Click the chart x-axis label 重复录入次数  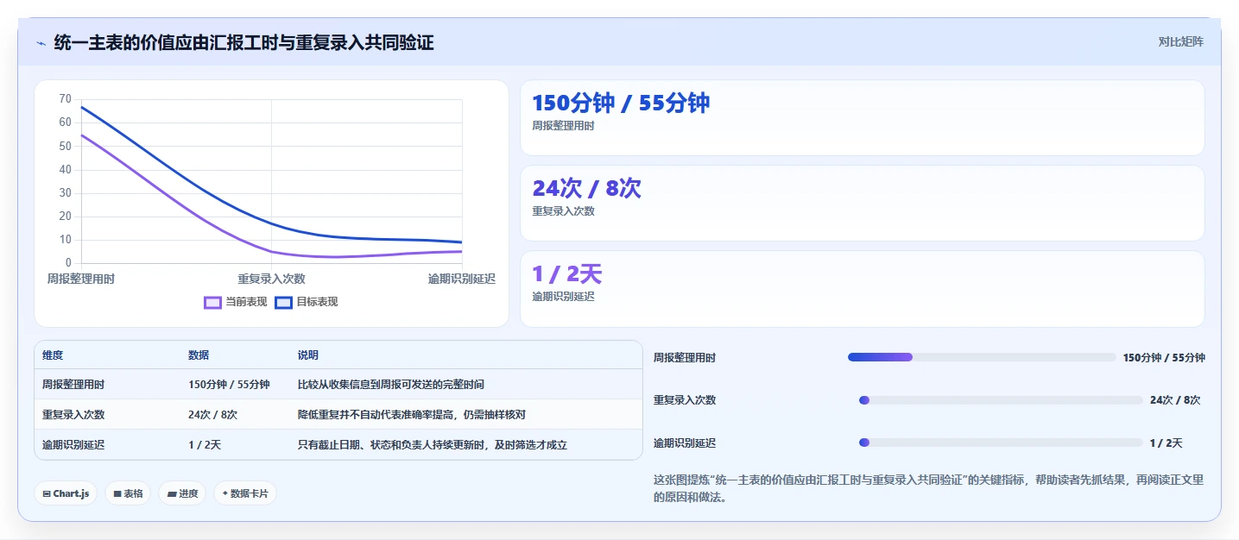pos(272,279)
